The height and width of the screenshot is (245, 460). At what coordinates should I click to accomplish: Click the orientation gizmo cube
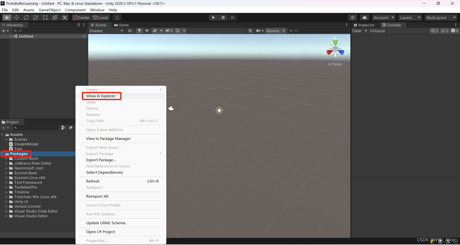point(335,49)
